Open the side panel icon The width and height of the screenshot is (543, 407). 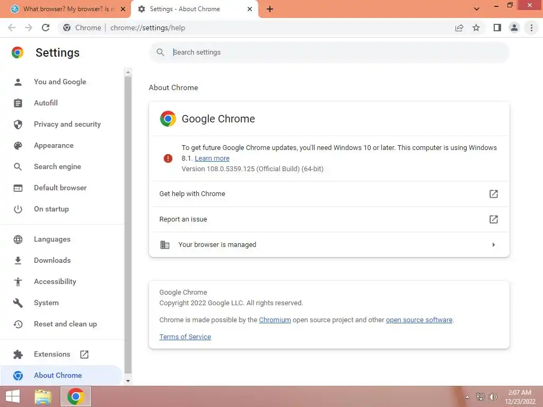point(497,28)
